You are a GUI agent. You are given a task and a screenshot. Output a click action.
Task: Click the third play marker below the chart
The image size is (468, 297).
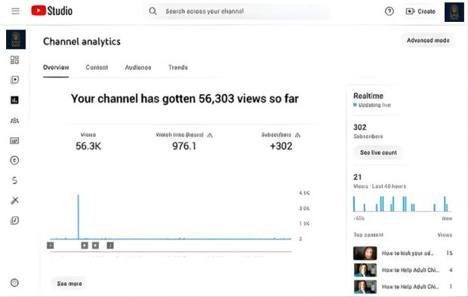tap(96, 246)
